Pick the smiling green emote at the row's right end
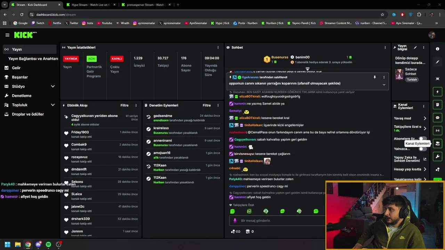 pos(316,211)
